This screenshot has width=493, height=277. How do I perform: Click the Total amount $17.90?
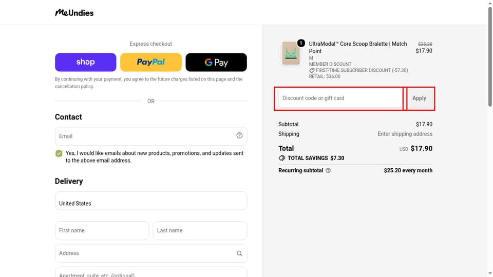(422, 149)
